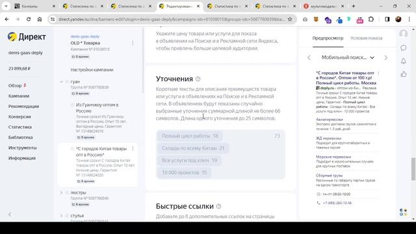
Task: Open denis-gaas-deply account link in tree
Action: (85, 36)
